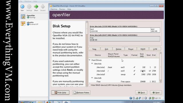183x103 pixels.
Task: Click the Mount Point/RAID/Volume column header
Action: pyautogui.click(x=114, y=55)
